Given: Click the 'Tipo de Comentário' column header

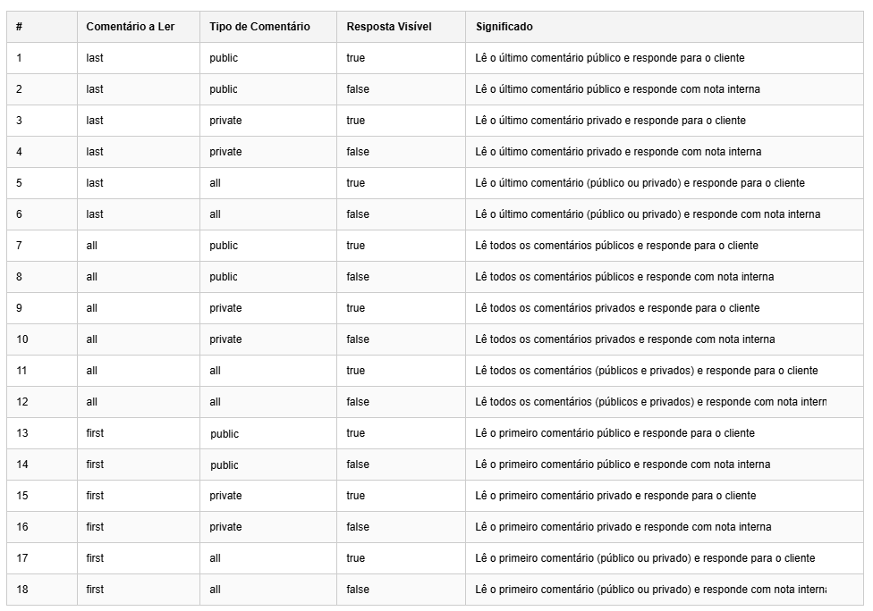Looking at the screenshot, I should [x=259, y=27].
